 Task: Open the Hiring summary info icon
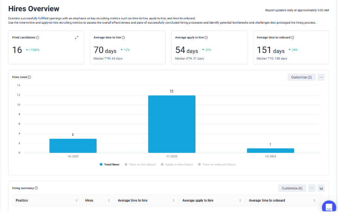tap(36, 188)
